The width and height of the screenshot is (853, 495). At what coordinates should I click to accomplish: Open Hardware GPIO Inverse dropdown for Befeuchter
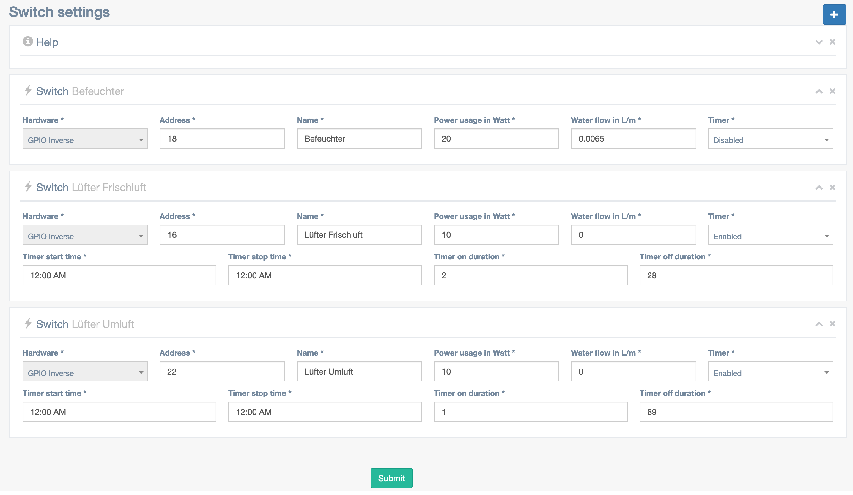pyautogui.click(x=85, y=139)
